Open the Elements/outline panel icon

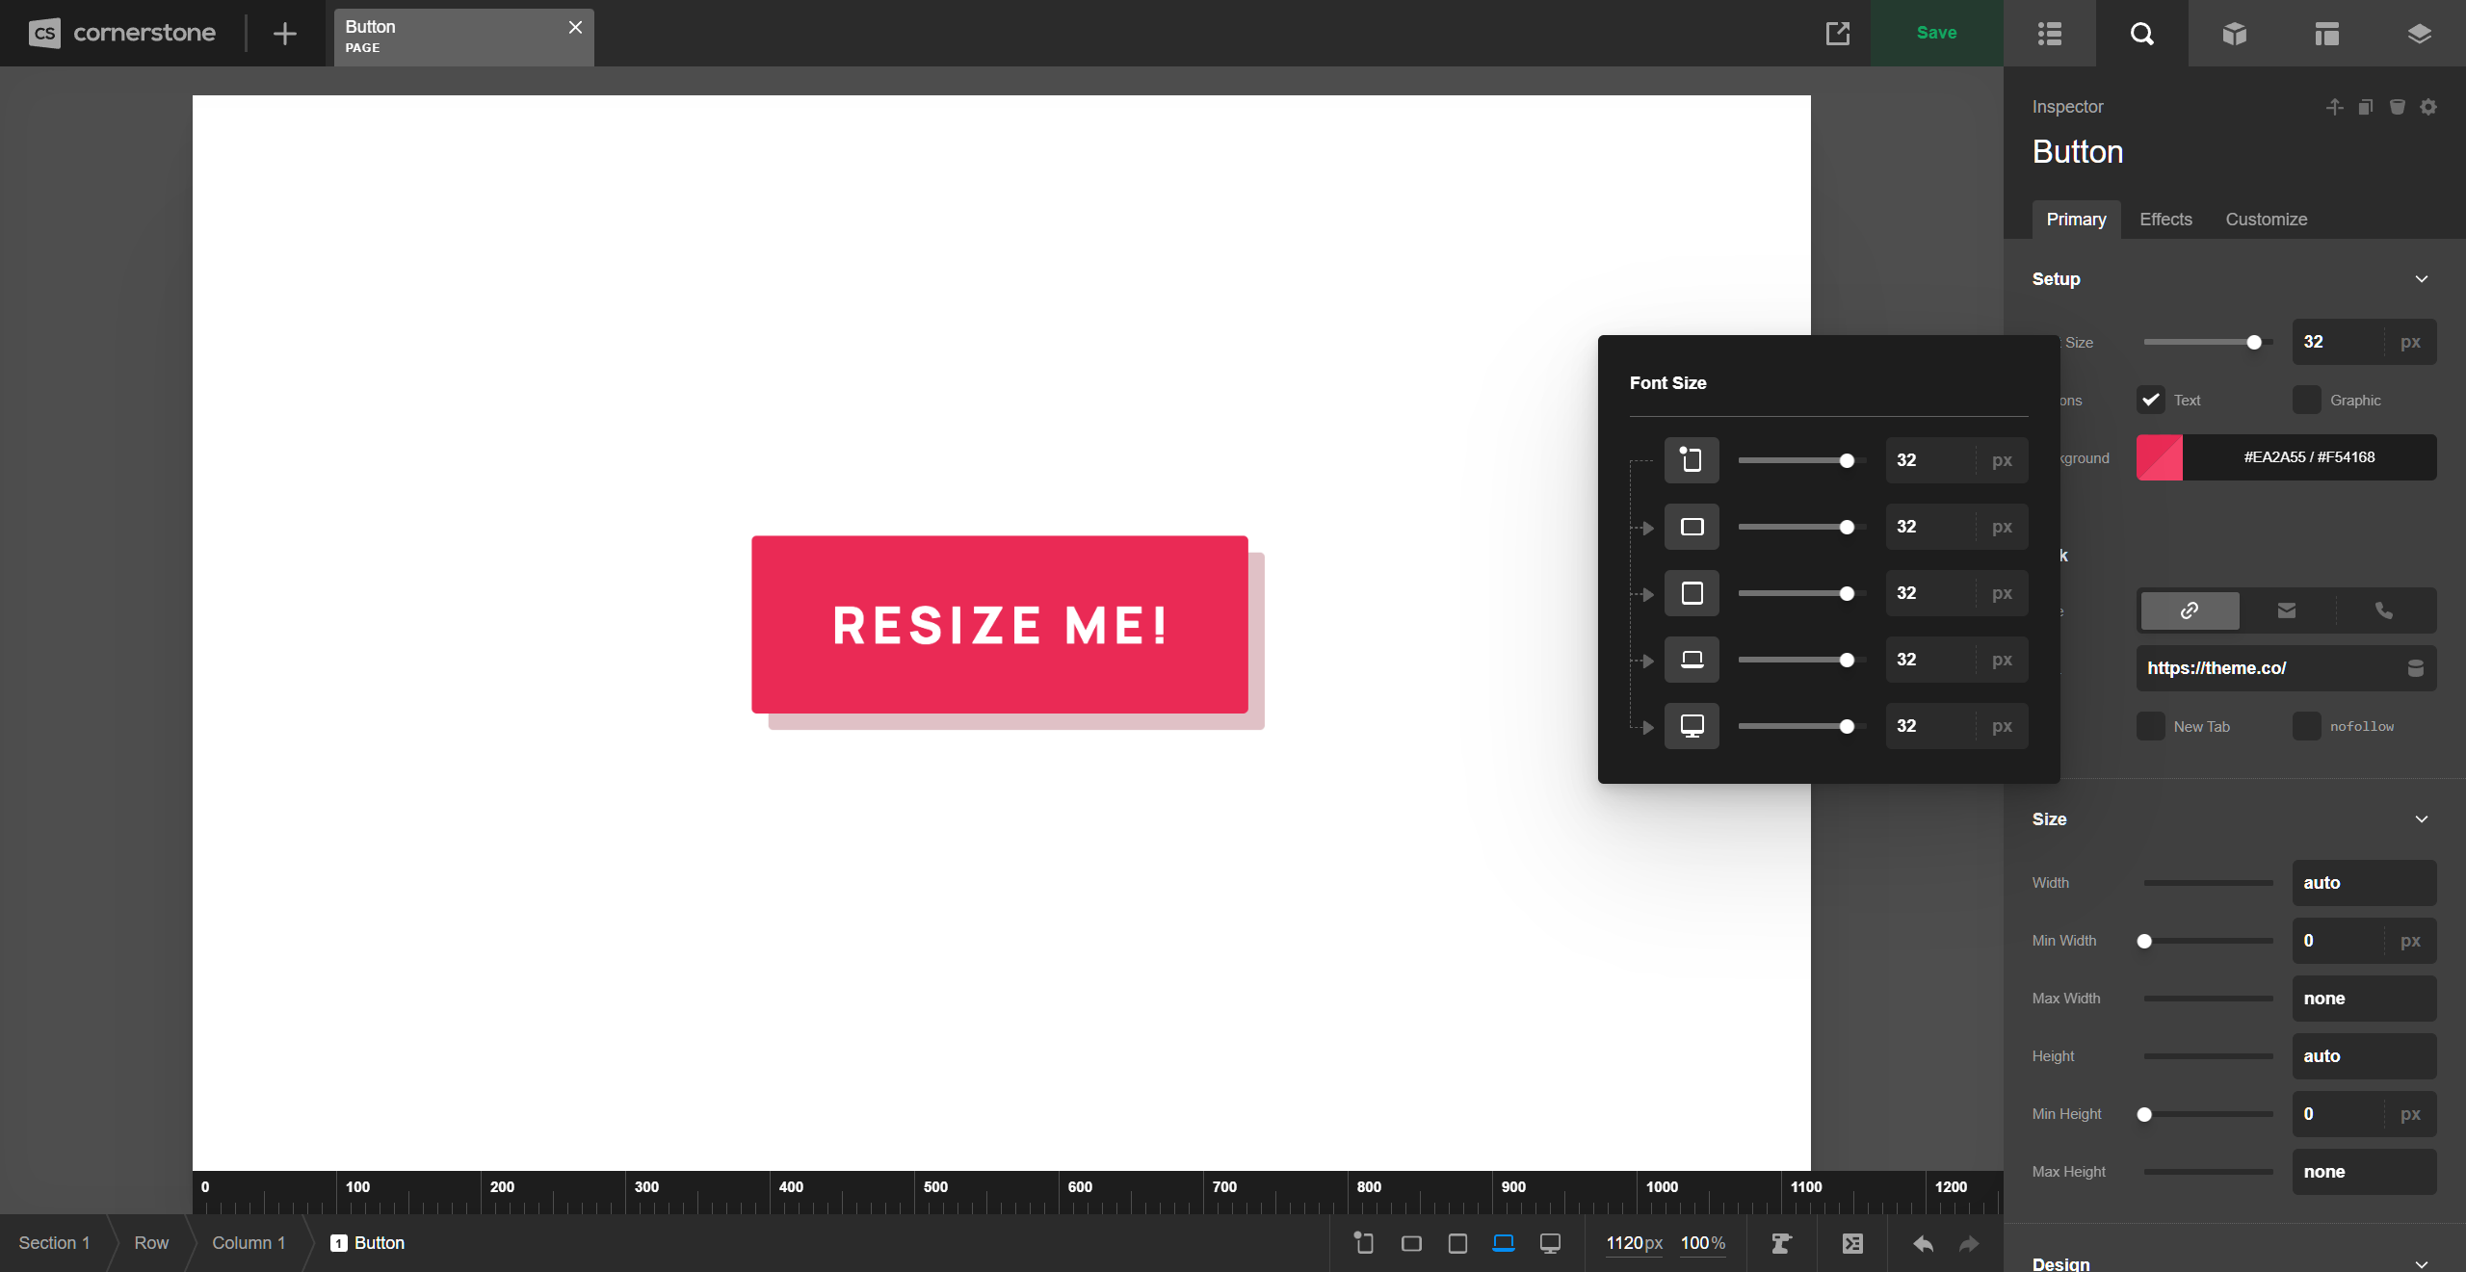(x=2050, y=34)
